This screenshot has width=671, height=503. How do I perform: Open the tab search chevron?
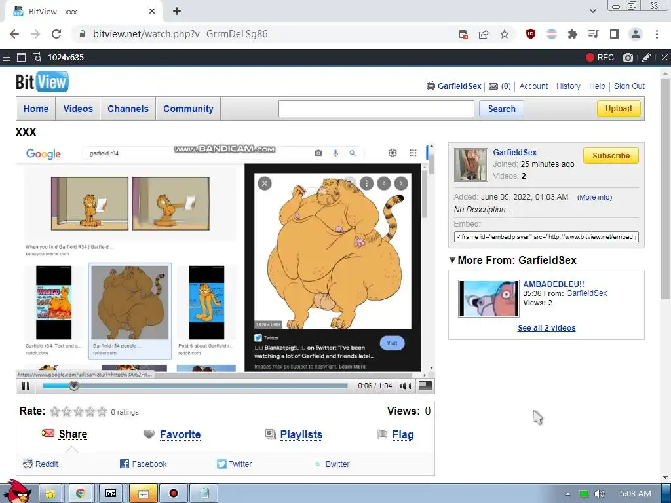(592, 11)
